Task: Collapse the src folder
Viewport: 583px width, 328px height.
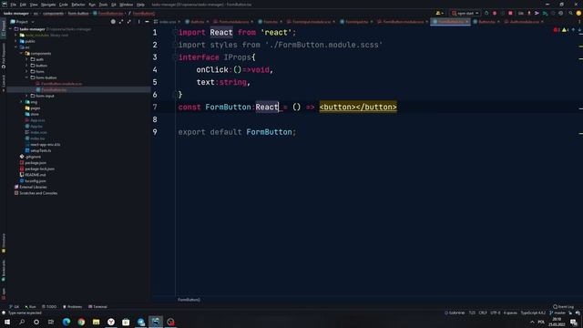Action: pyautogui.click(x=16, y=47)
